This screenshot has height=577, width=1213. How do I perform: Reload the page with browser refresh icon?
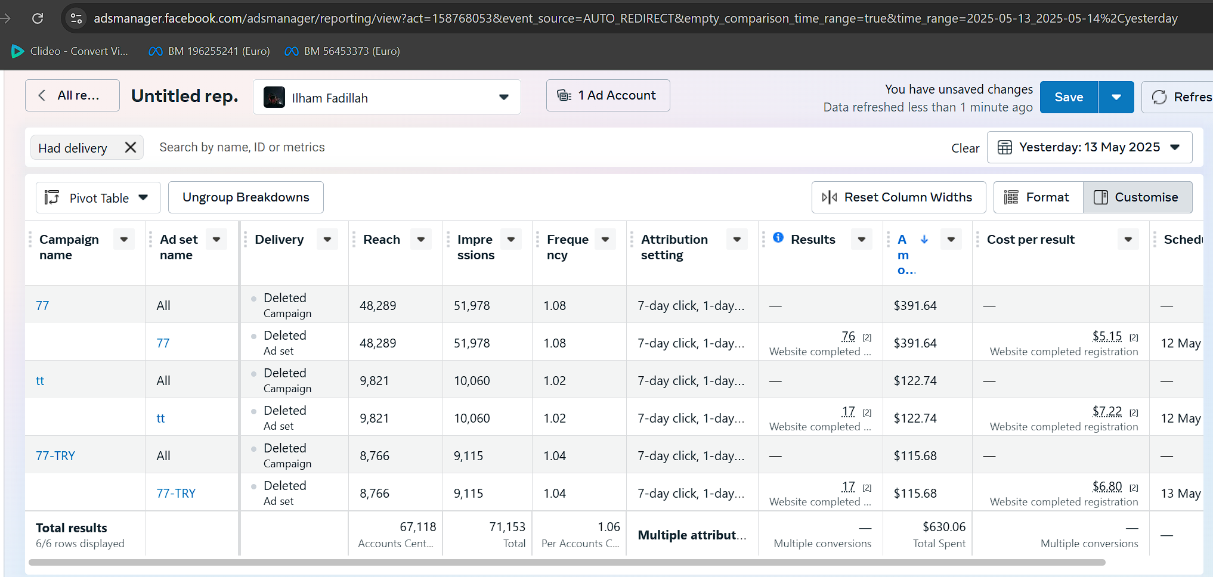pos(38,18)
